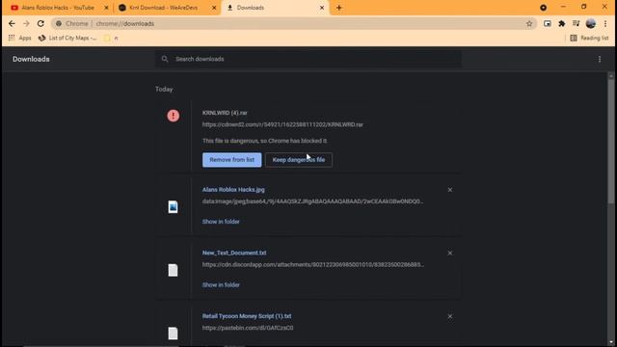Restore down the Chrome window
617x347 pixels.
[584, 7]
